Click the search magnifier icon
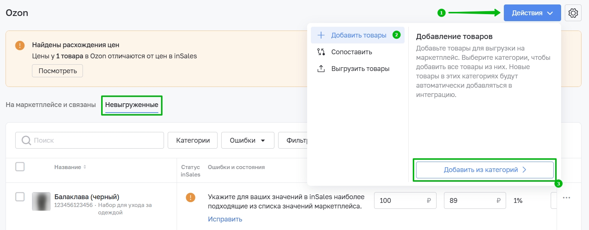589x230 pixels. point(26,140)
